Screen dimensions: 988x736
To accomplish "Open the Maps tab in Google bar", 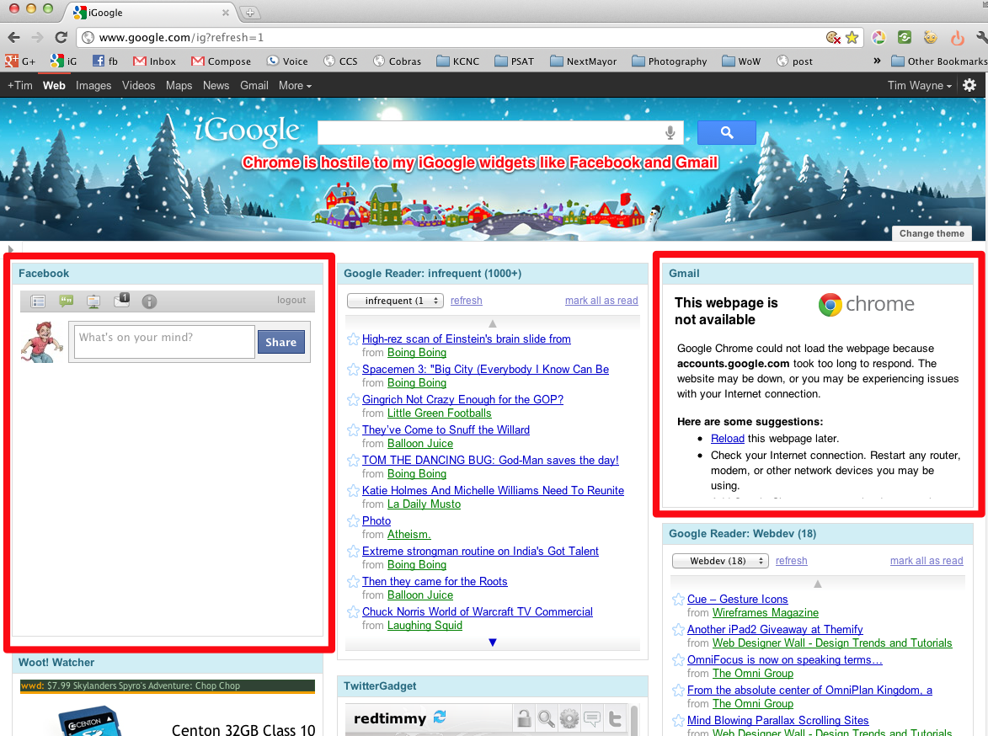I will pos(179,85).
